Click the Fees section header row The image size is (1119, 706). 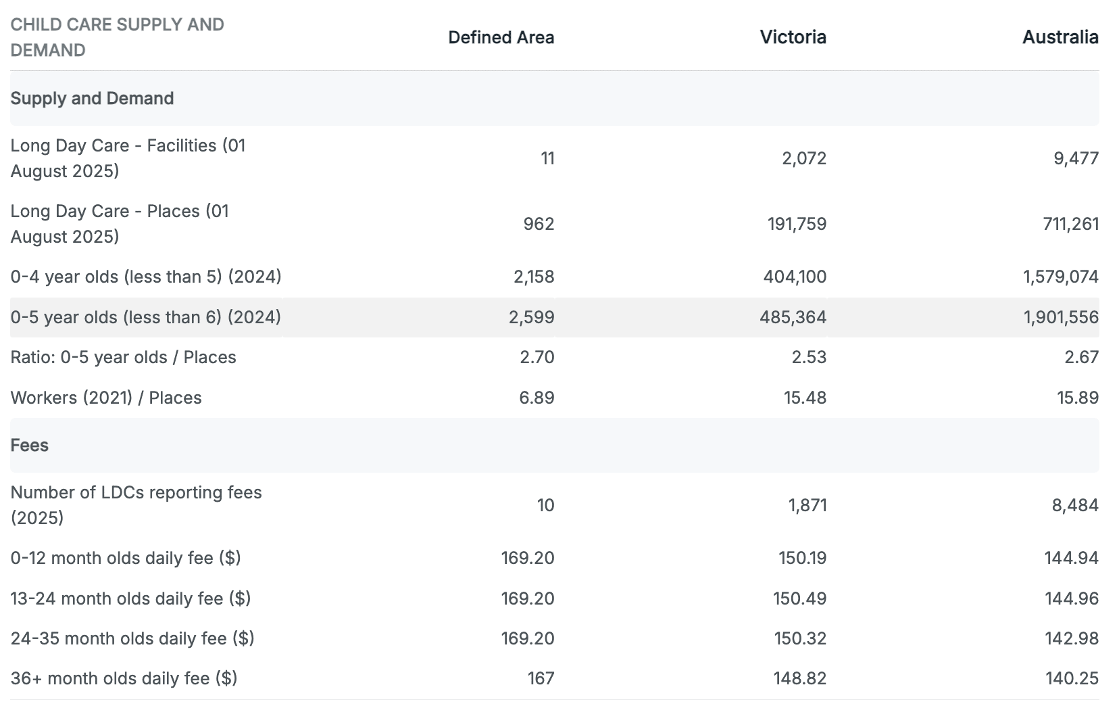click(x=30, y=446)
